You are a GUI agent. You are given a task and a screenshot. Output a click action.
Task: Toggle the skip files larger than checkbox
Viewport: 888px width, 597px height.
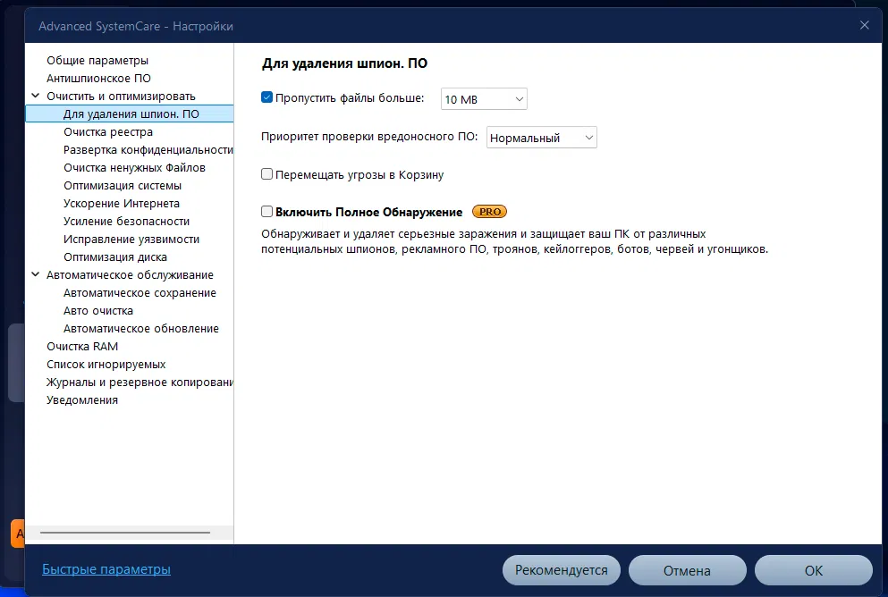click(266, 97)
